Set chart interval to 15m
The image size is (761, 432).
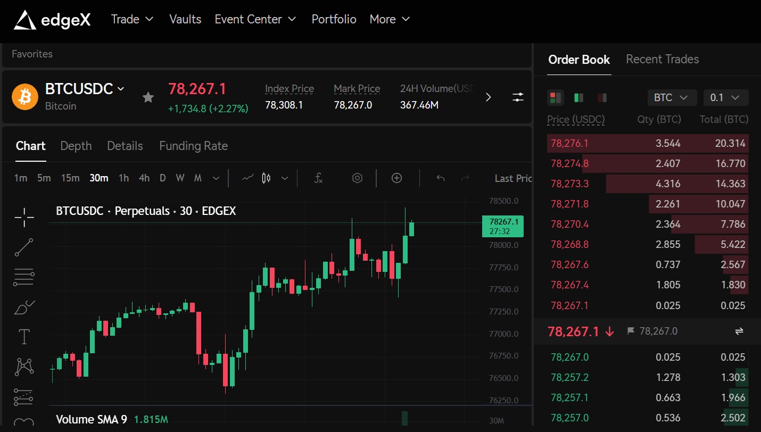70,178
